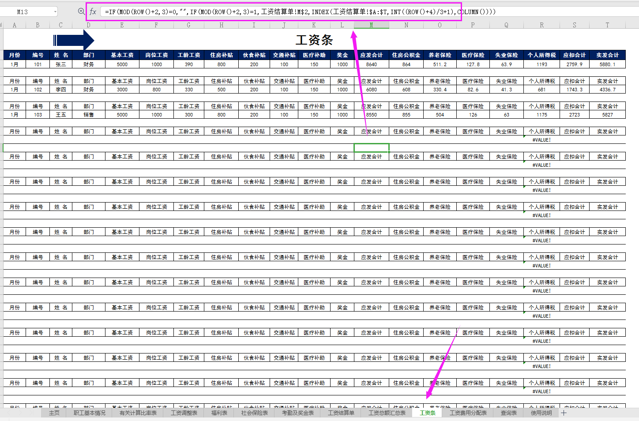Screen dimensions: 639x421
Task: Open the 工资结算单 sheet tab
Action: [341, 413]
